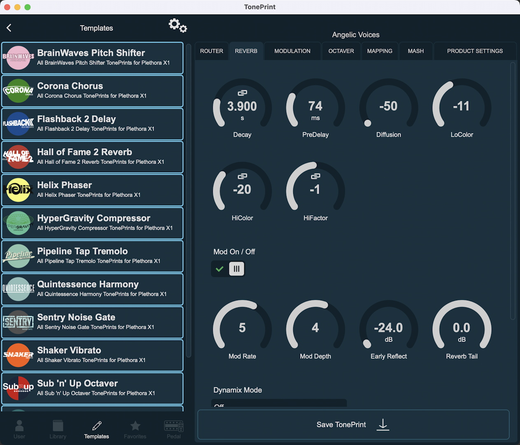
Task: Go to the MAPPING tab
Action: click(380, 51)
